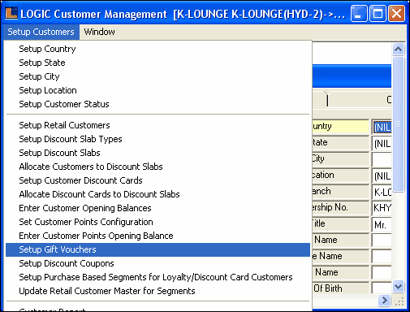
Task: Open Setup Customer Discount Cards
Action: pos(158,180)
